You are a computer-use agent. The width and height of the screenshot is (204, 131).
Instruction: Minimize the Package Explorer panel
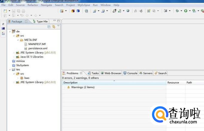tap(54, 21)
